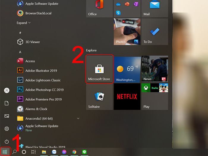Viewport: 208px width, 156px height.
Task: Open Documents from the Start sidebar
Action: 7,103
